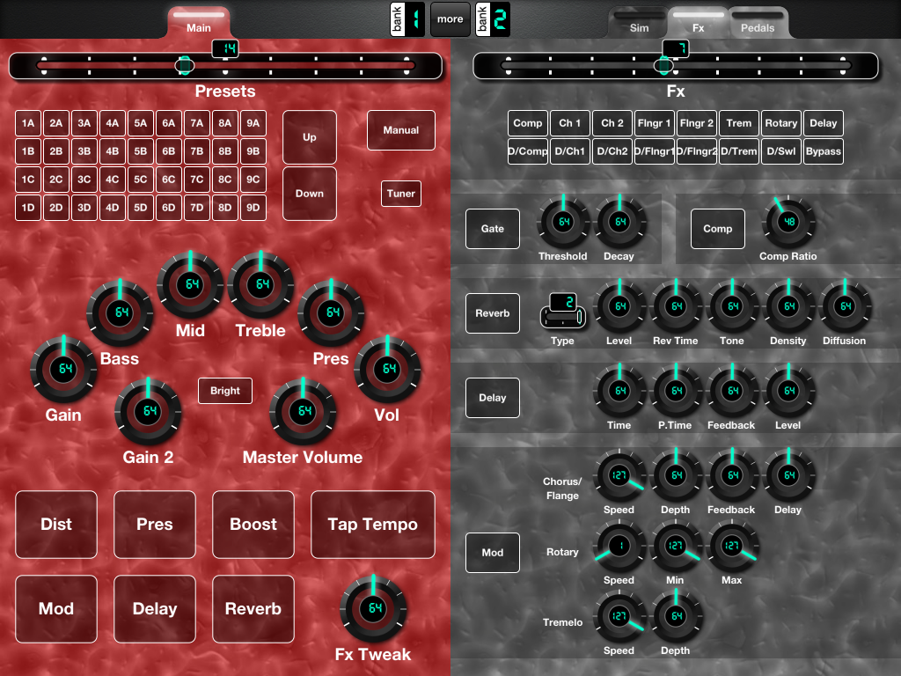Toggle the Bright switch
901x676 pixels.
pyautogui.click(x=225, y=391)
